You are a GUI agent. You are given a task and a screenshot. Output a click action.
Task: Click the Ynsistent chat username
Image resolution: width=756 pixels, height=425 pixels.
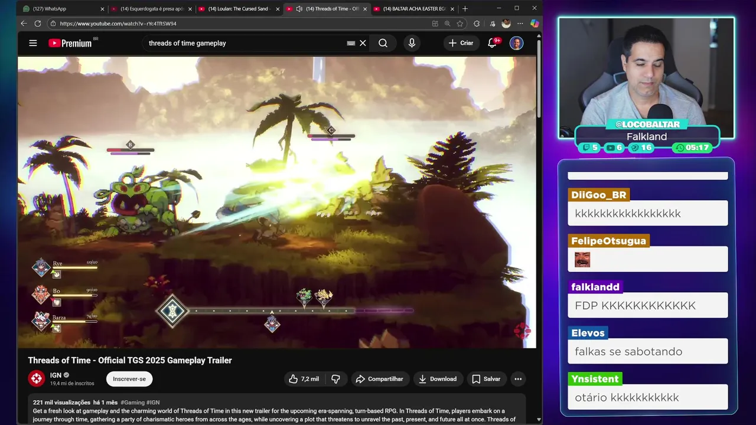pos(595,379)
